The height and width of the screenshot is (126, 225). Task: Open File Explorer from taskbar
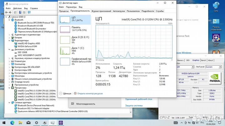click(x=20, y=123)
